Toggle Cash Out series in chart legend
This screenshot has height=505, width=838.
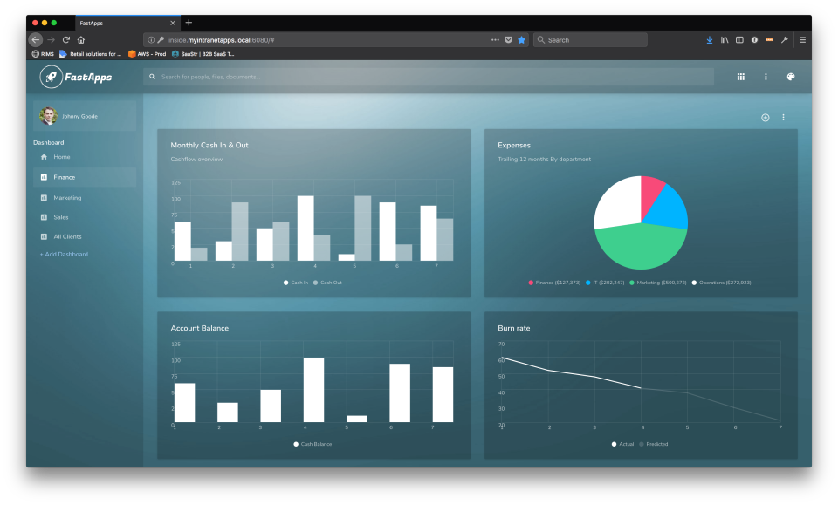328,283
